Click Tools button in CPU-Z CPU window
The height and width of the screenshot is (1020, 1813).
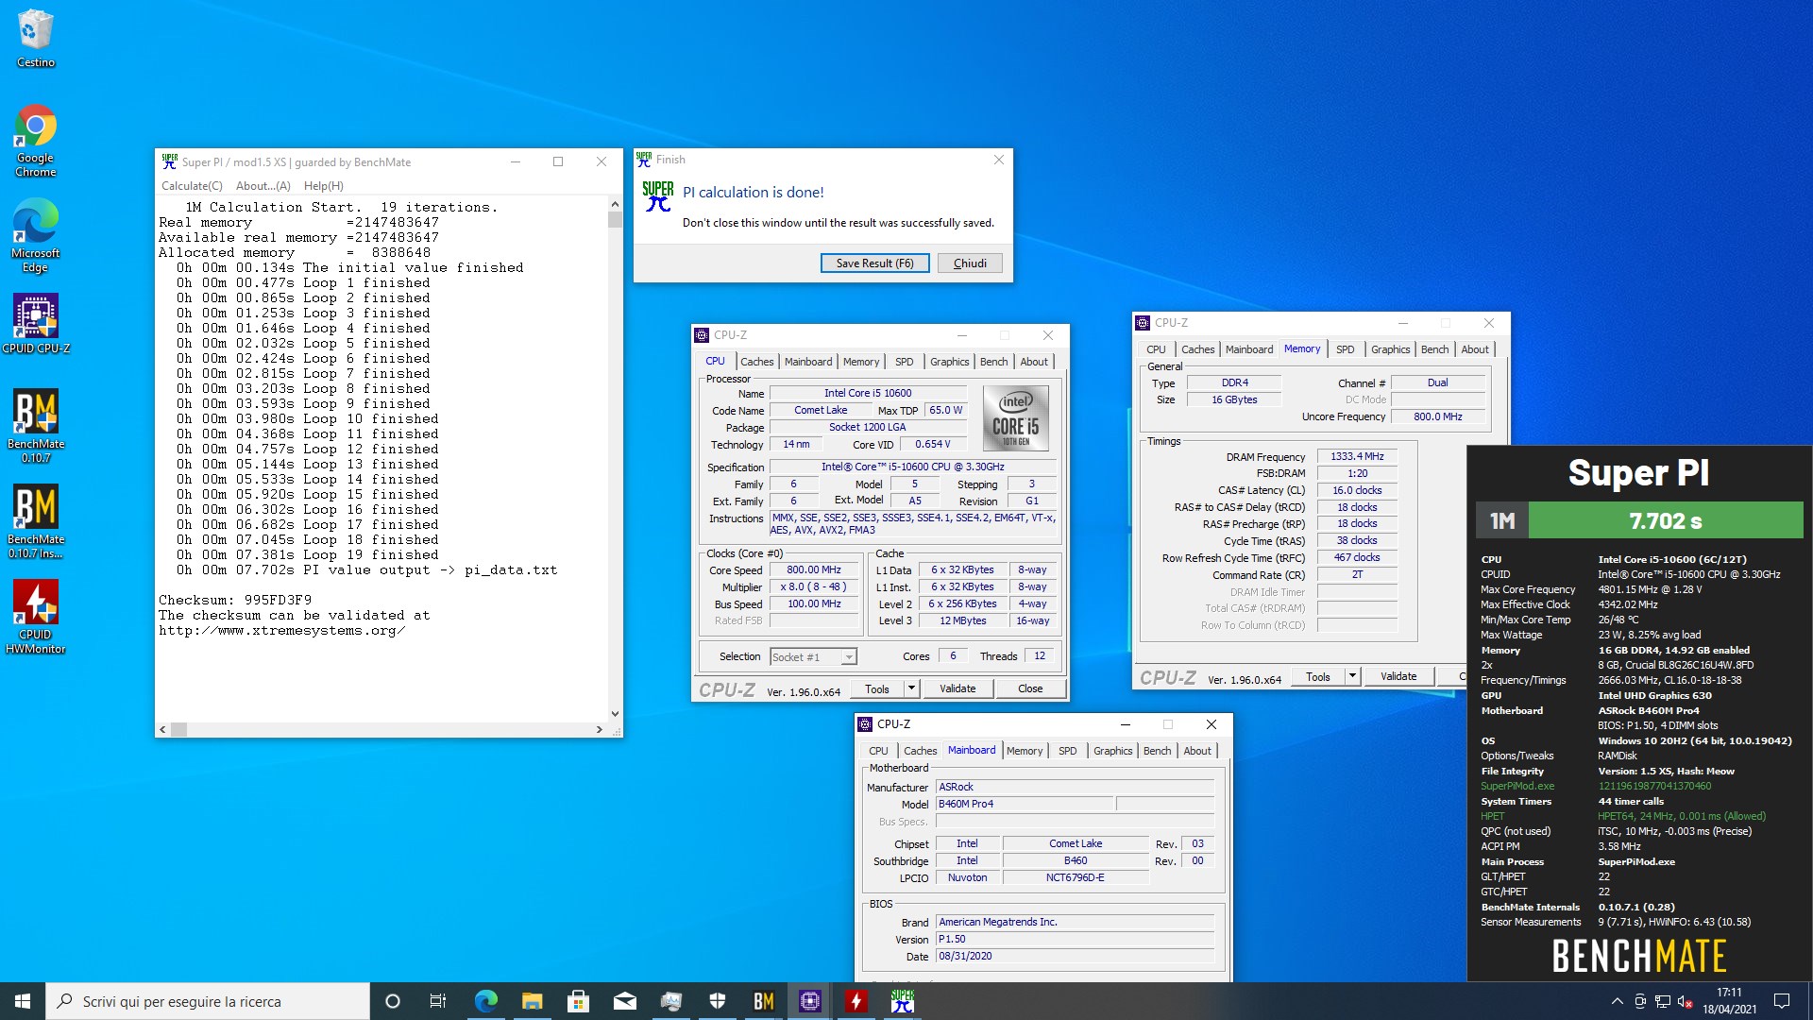point(876,689)
